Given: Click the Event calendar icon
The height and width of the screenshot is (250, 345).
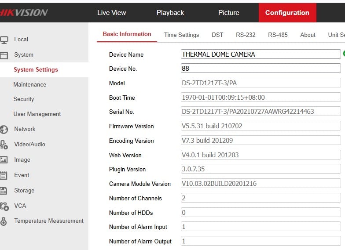Looking at the screenshot, I should coord(4,175).
